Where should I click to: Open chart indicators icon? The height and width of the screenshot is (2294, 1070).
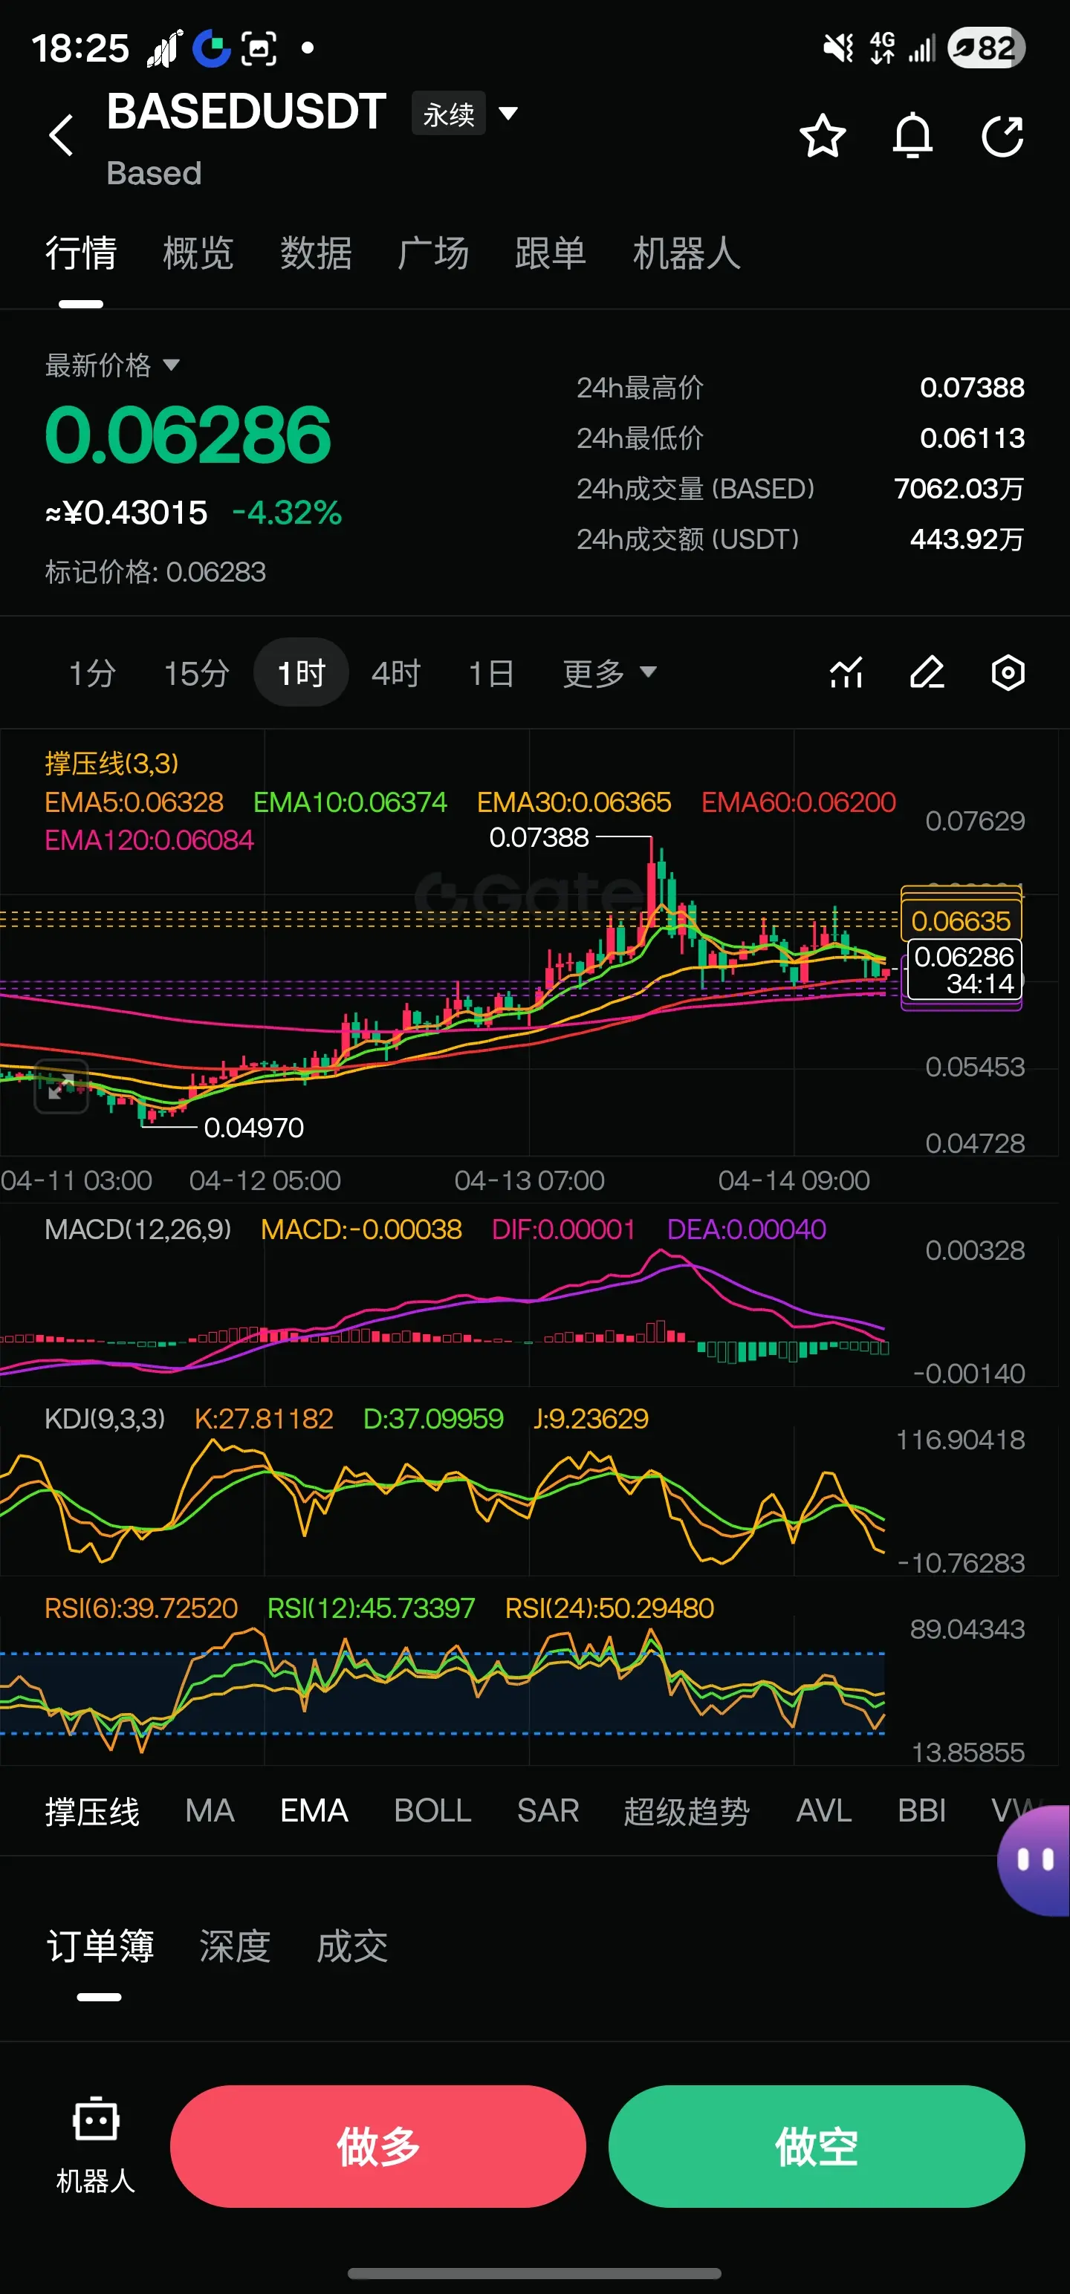(846, 672)
